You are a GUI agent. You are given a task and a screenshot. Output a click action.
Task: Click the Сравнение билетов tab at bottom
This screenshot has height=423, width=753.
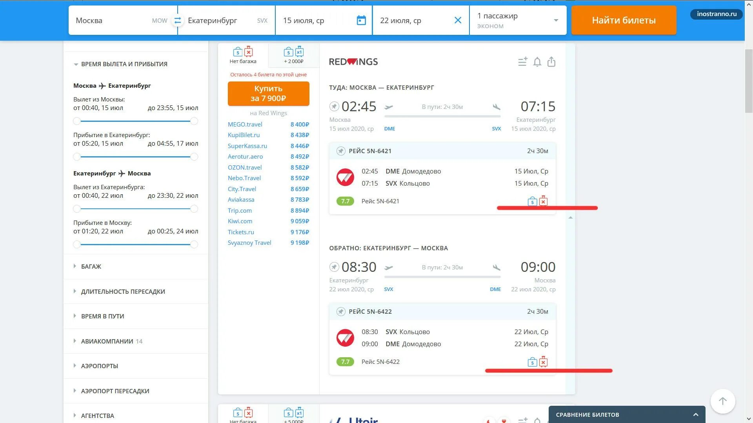point(625,414)
